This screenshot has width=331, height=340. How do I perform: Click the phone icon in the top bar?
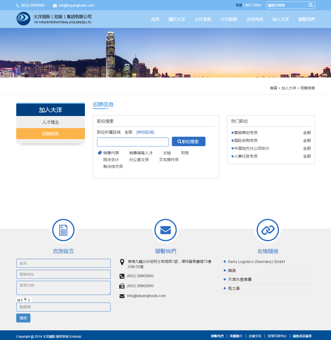pos(18,6)
